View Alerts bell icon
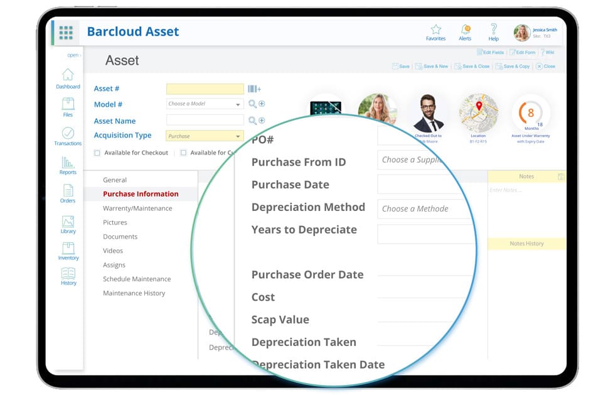Screen dimensions: 613x395 [x=465, y=30]
